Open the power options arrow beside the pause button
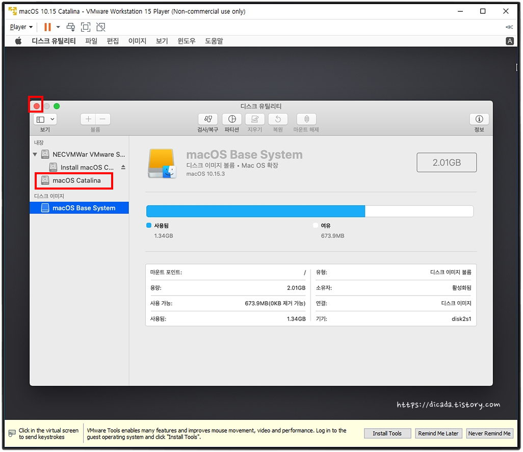Screen dimensions: 523x452 (58, 27)
